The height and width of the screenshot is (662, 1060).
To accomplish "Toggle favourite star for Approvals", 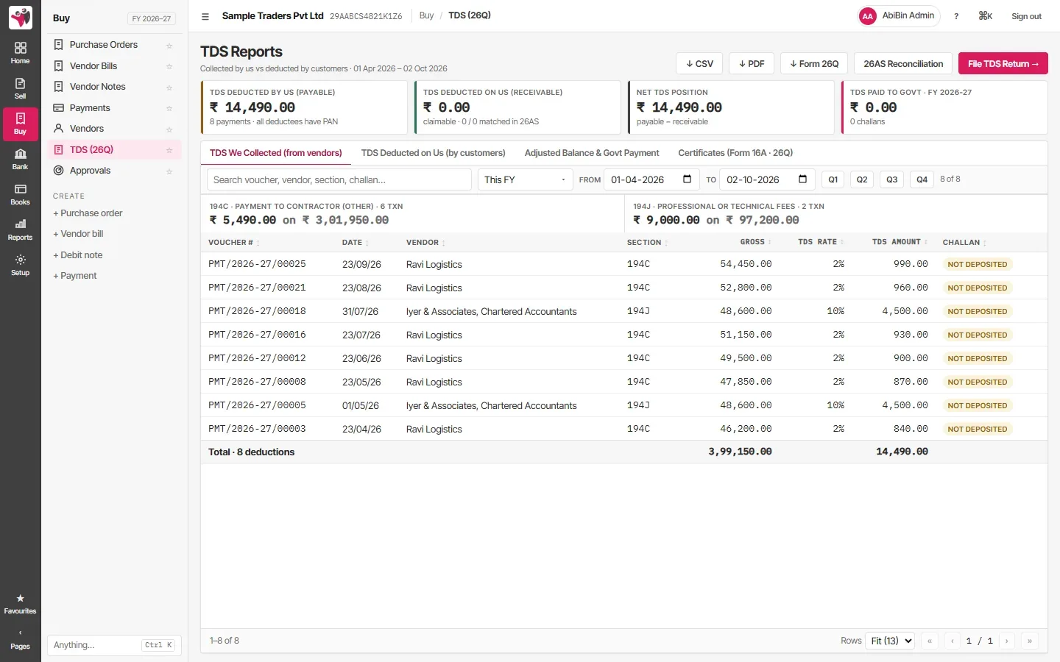I will (169, 171).
